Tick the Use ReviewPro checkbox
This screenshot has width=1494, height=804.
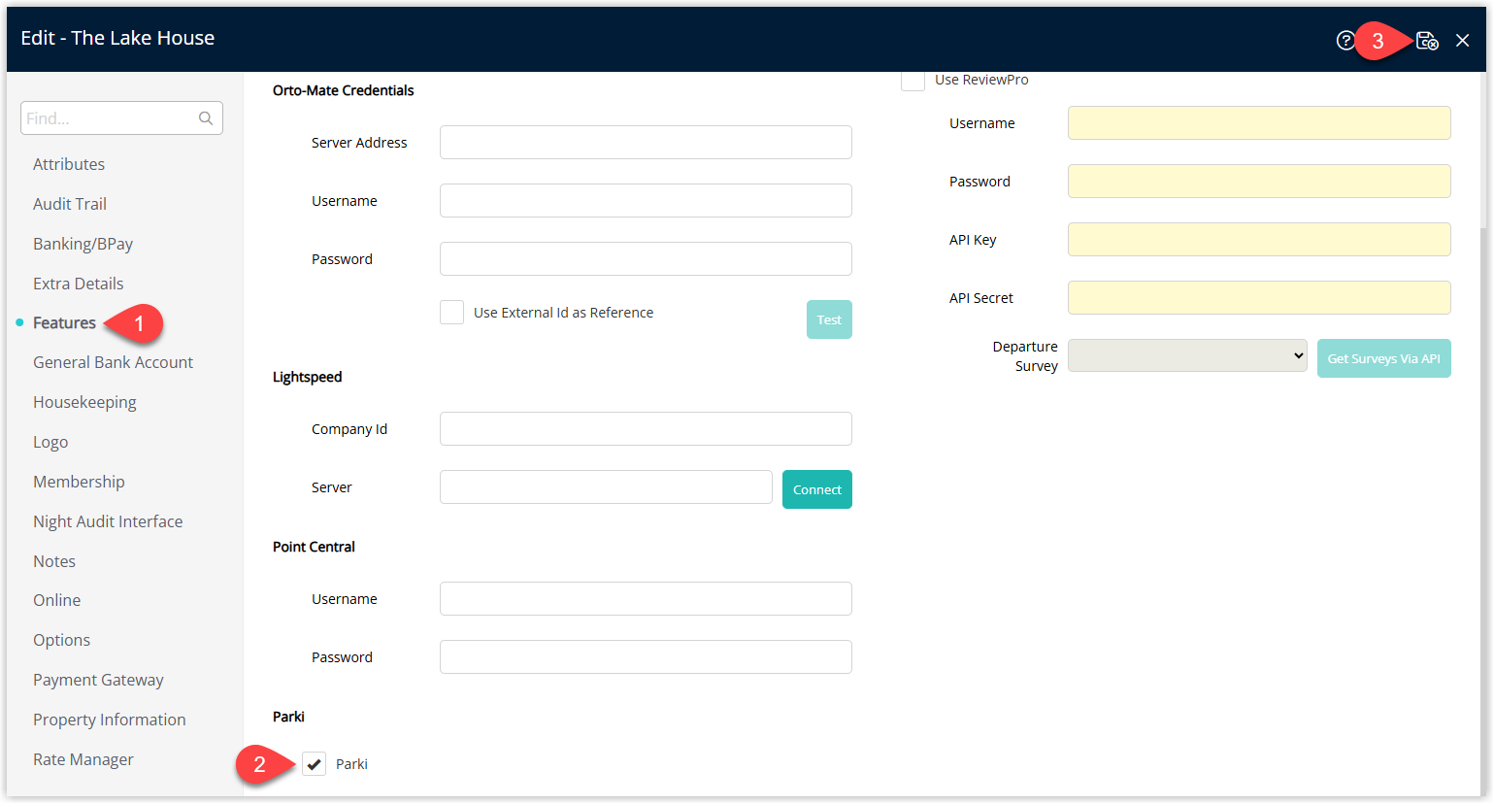click(913, 80)
